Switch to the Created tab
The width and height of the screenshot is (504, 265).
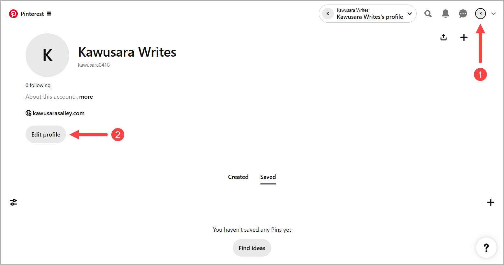(238, 177)
